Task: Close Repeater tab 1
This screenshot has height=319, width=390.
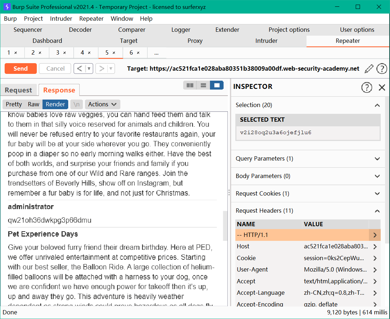Action: (16, 53)
